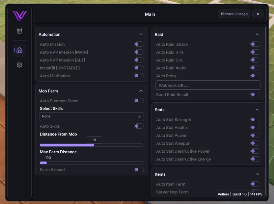Click the Distance From Mob slider

coord(92,145)
